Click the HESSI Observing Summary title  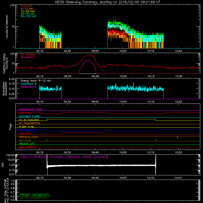click(x=108, y=2)
